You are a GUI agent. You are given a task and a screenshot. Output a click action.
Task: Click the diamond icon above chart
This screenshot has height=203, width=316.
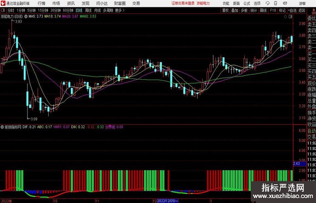285,17
